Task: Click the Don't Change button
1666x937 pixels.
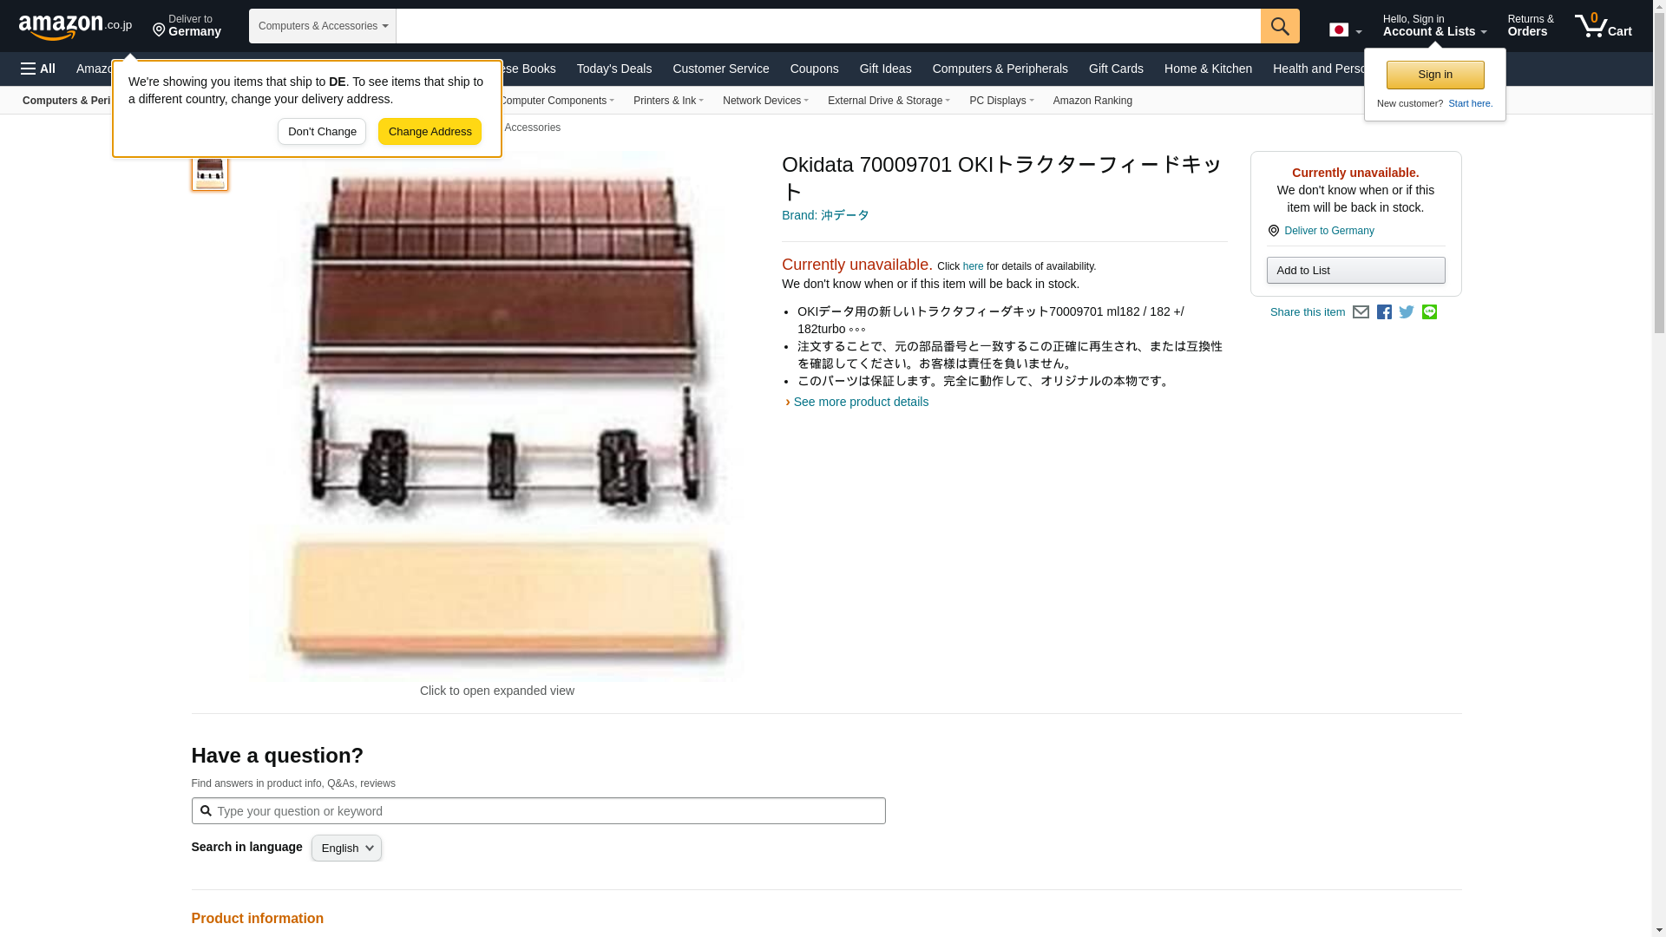Action: pos(322,132)
